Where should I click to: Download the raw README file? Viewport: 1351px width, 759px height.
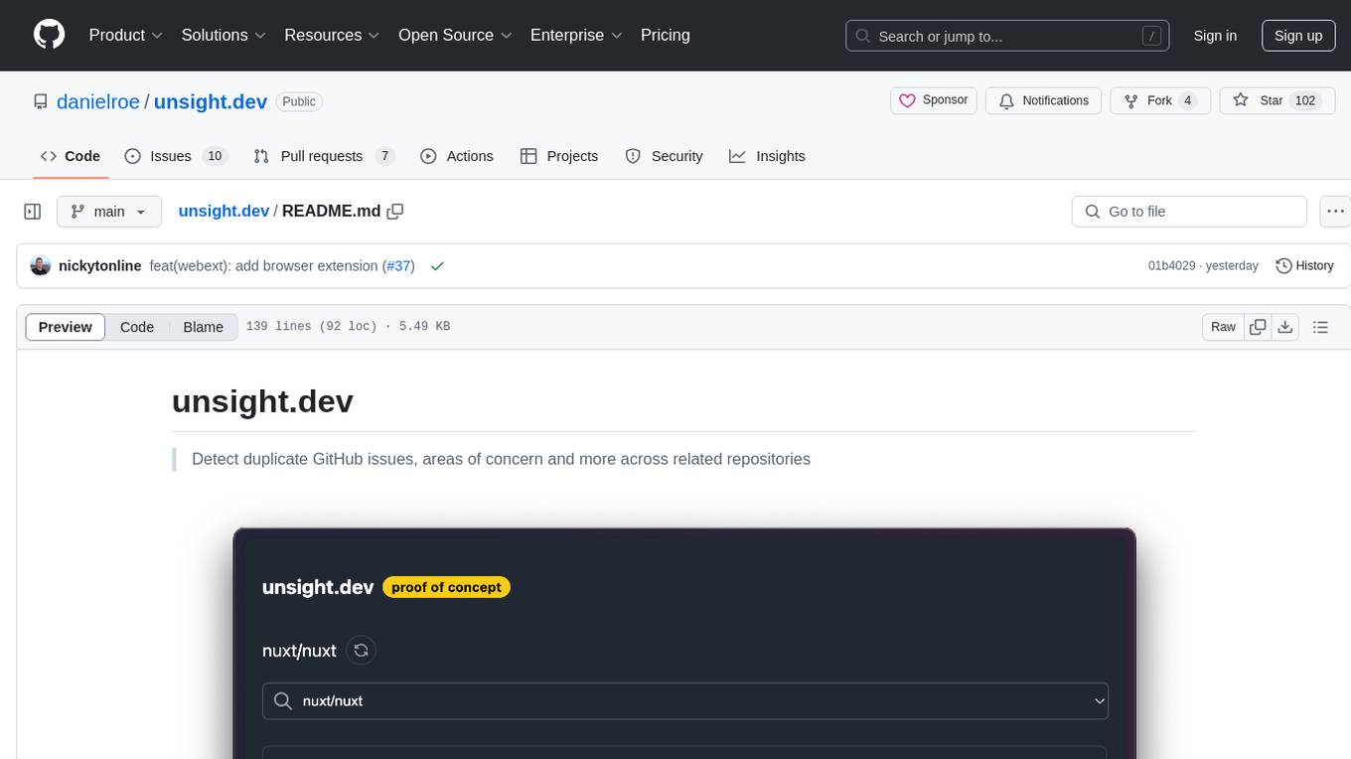click(1284, 327)
